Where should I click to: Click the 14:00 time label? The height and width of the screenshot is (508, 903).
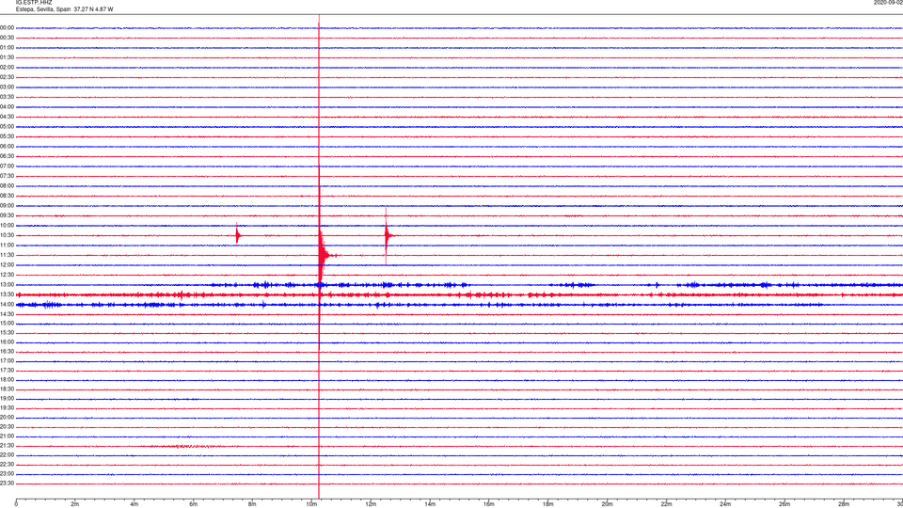click(x=7, y=305)
